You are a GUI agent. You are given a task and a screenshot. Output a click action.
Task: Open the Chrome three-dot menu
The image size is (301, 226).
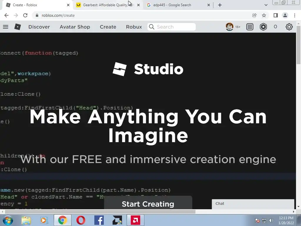(295, 15)
